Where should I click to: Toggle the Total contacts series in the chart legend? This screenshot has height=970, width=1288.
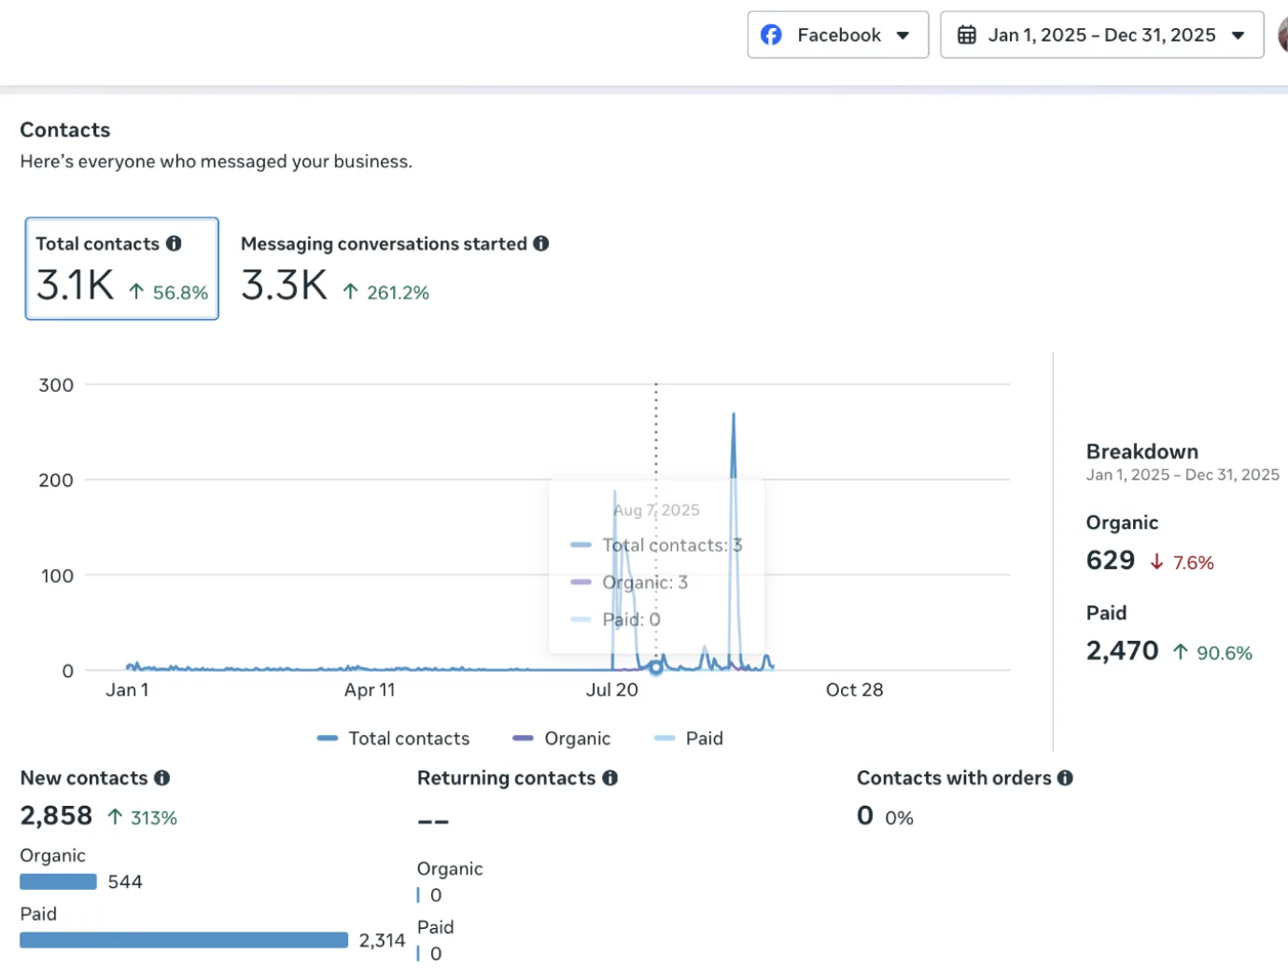click(x=394, y=739)
